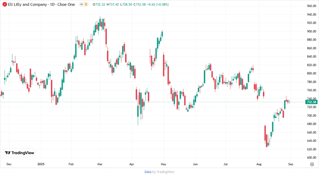Image resolution: width=319 pixels, height=176 pixels.
Task: Click the 1D interval text in title
Action: 52,5
